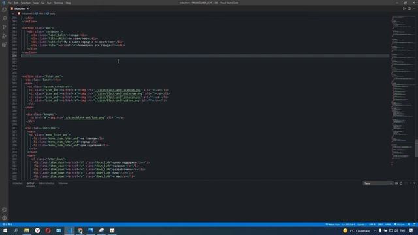Open editor More Actions ellipsis
The height and width of the screenshot is (235, 418).
point(413,8)
